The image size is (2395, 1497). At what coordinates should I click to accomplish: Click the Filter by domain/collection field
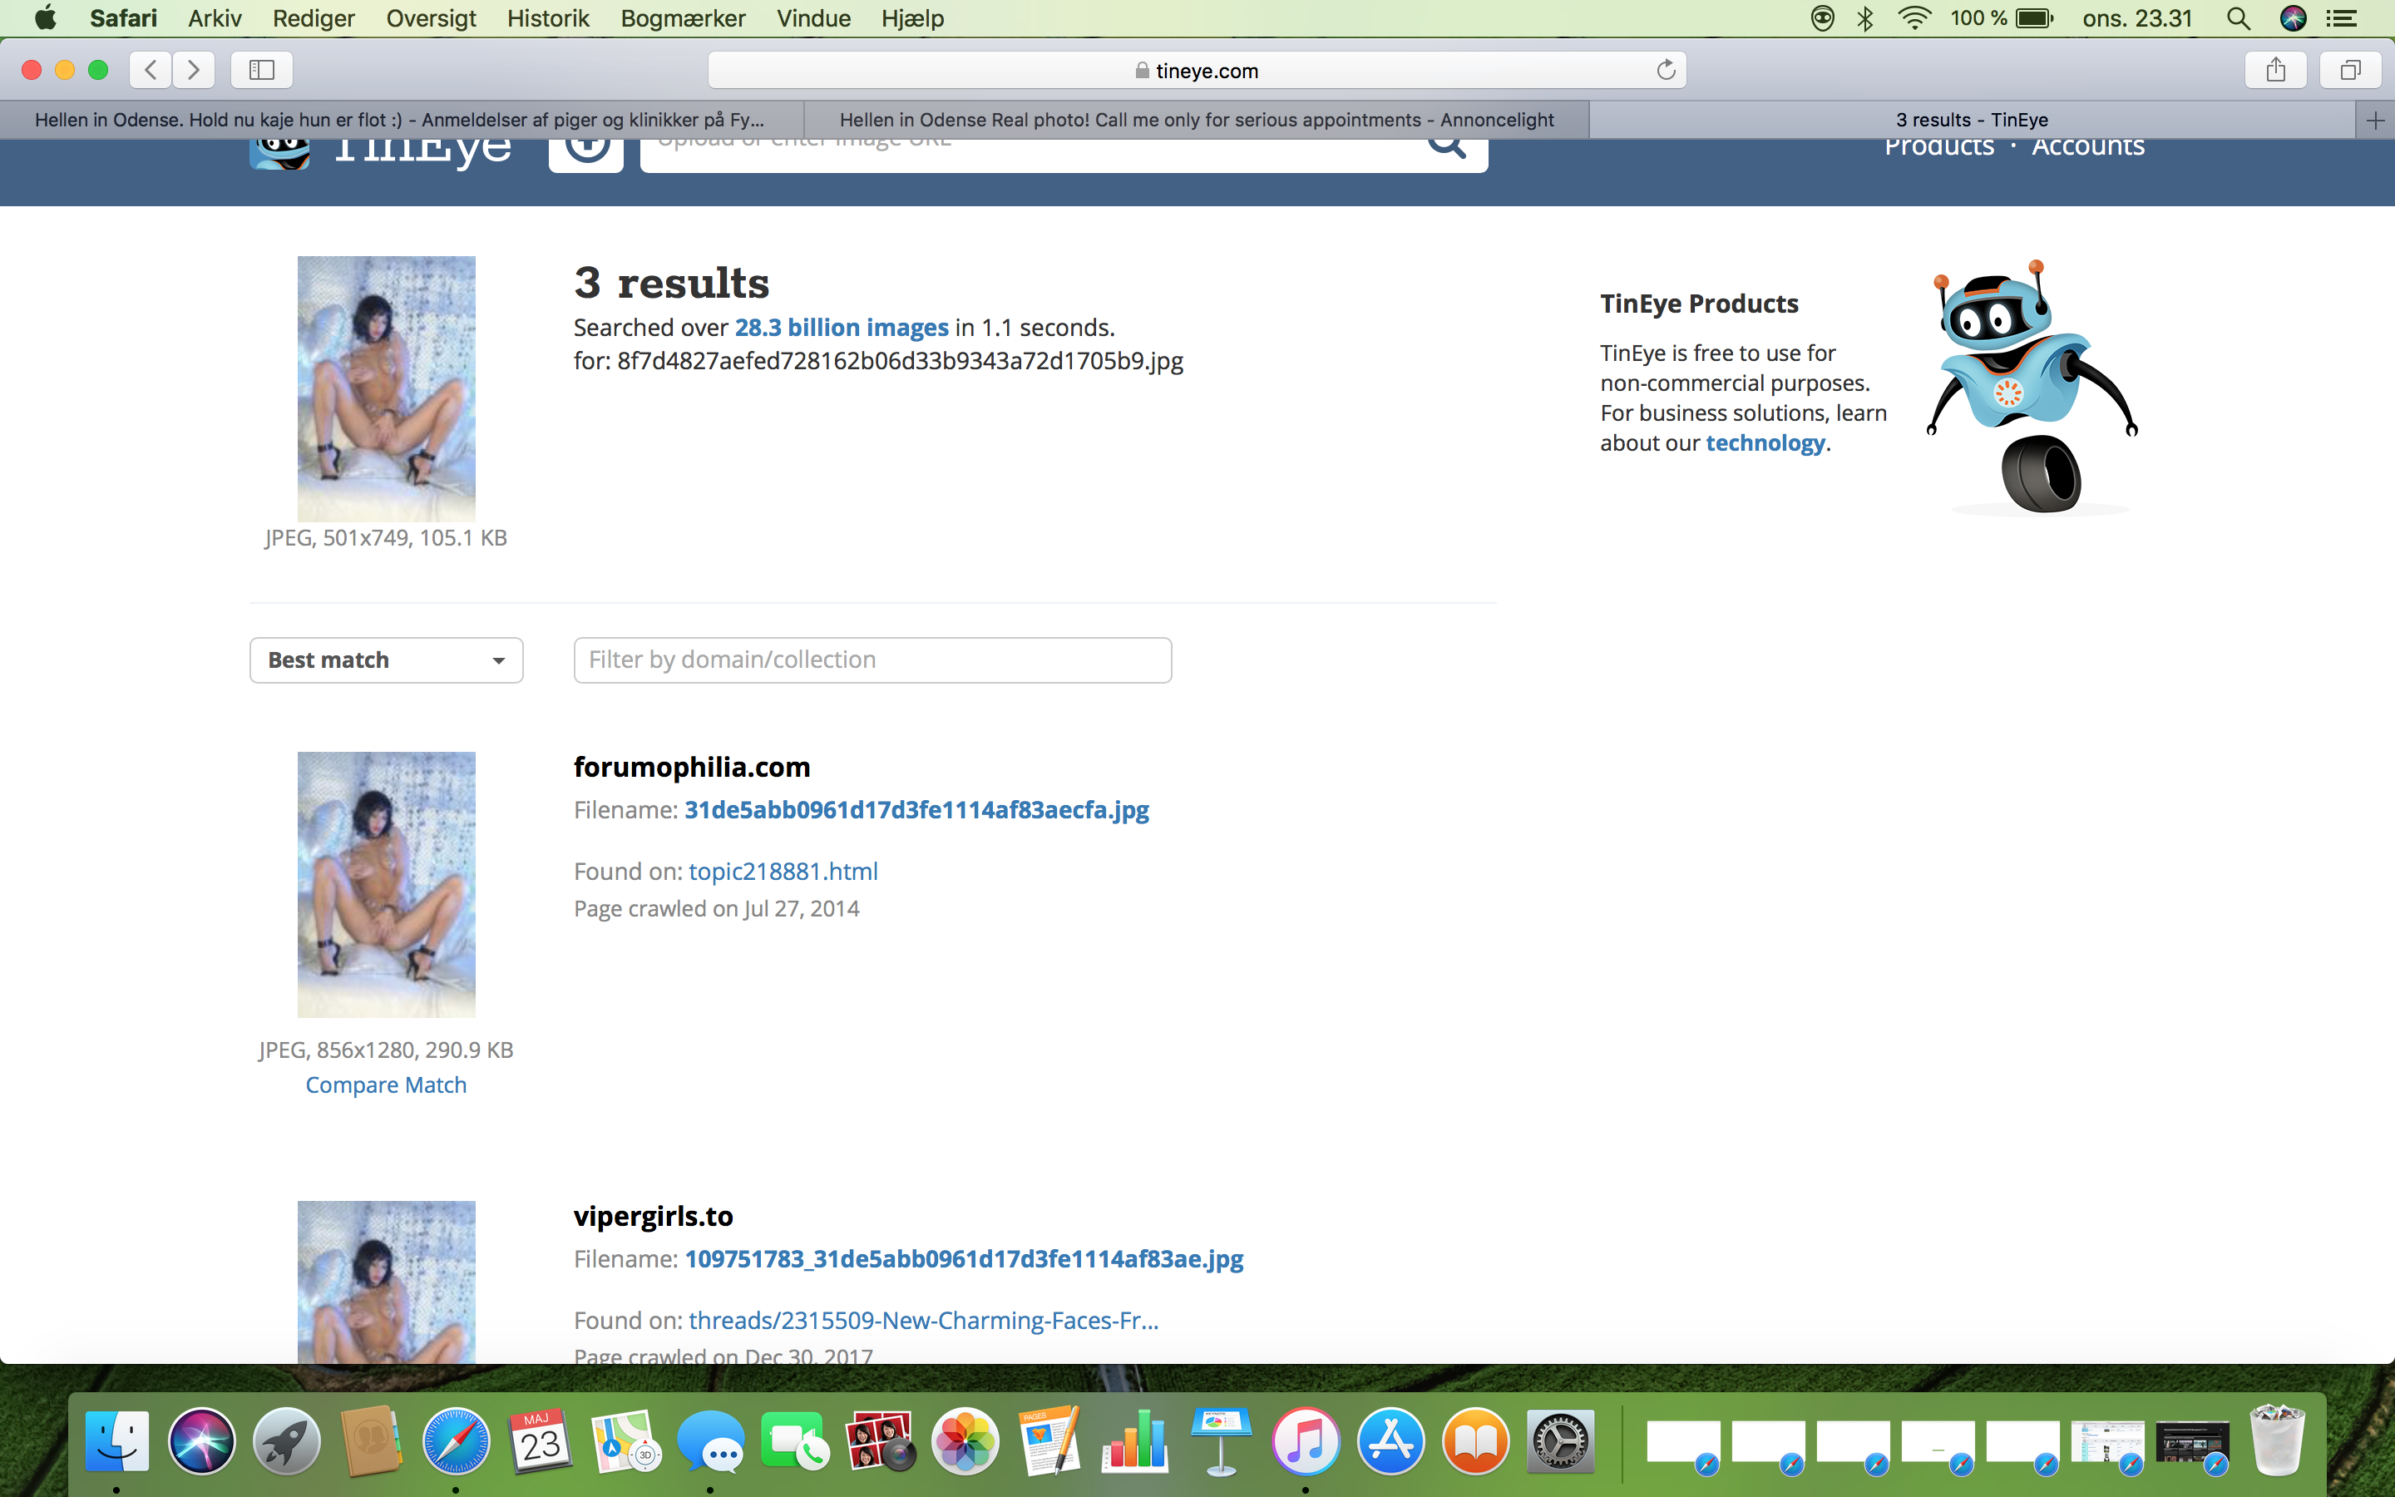(x=872, y=660)
